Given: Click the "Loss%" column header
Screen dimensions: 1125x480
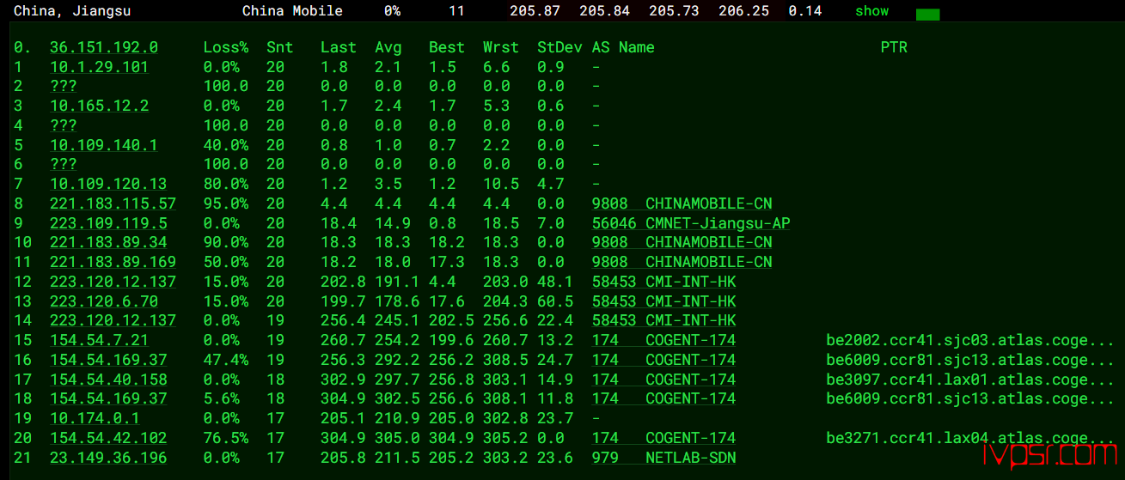Looking at the screenshot, I should click(226, 47).
